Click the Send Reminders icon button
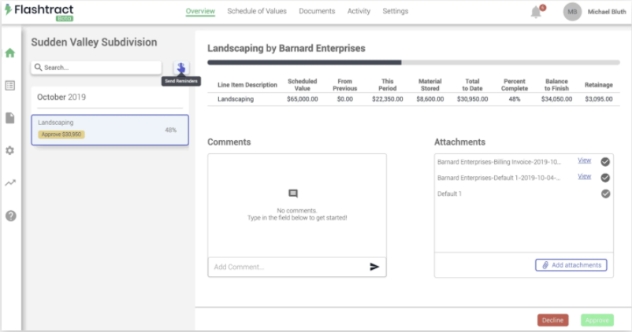632x332 pixels. click(x=181, y=68)
